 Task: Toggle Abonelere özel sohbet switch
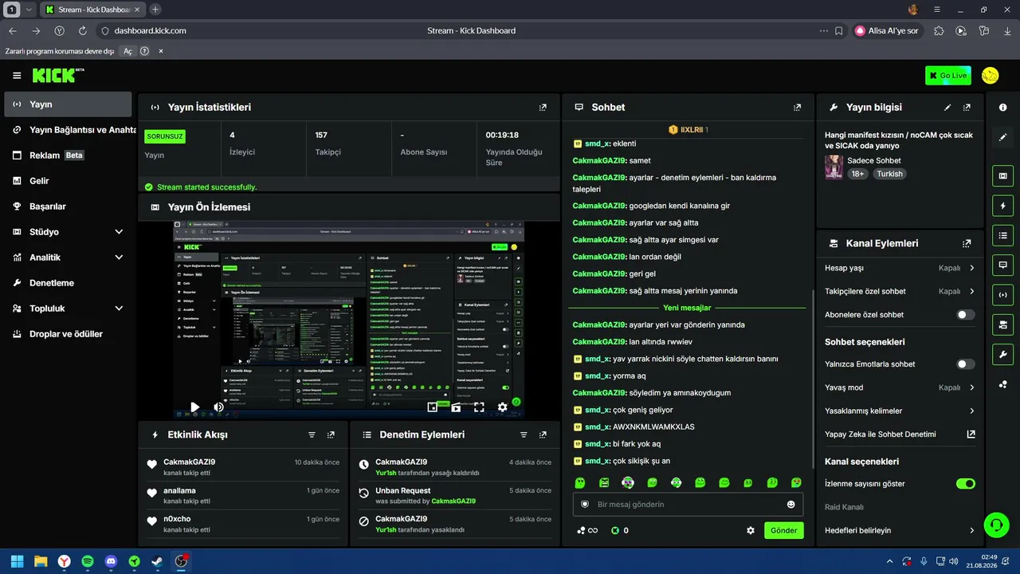[965, 315]
